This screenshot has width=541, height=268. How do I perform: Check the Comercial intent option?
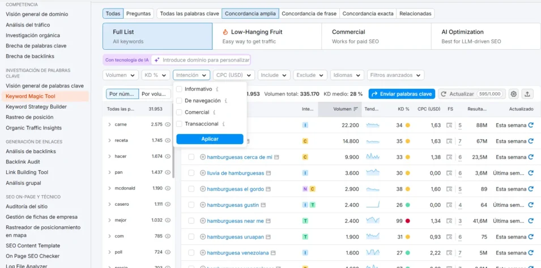pyautogui.click(x=179, y=113)
